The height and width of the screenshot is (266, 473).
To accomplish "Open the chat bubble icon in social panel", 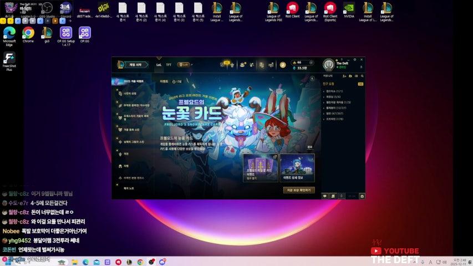I will pyautogui.click(x=325, y=196).
